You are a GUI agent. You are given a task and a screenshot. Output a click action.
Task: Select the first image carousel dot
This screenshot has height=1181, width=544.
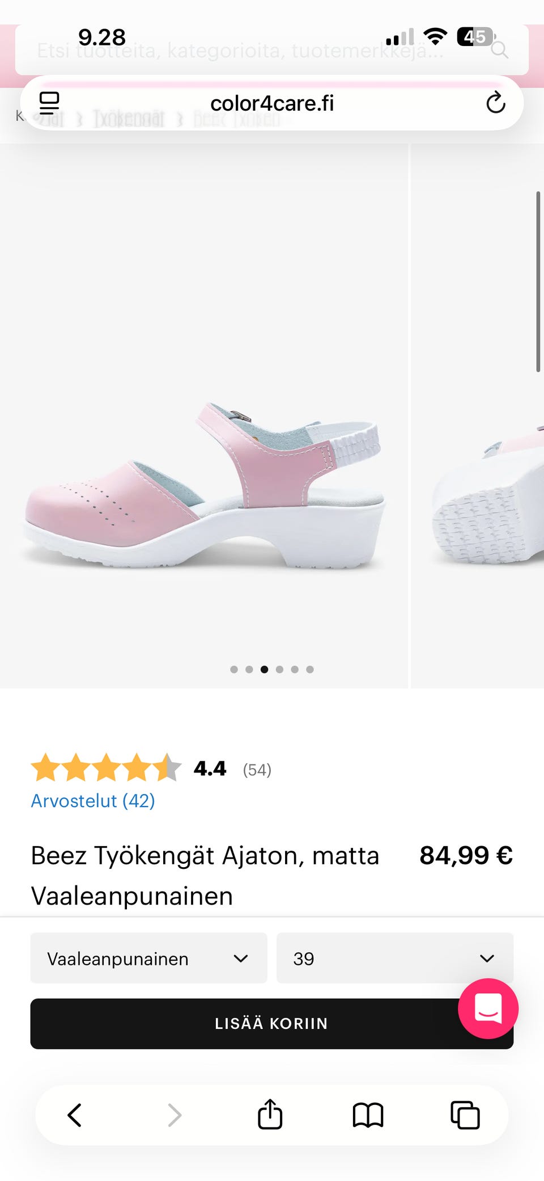click(234, 670)
